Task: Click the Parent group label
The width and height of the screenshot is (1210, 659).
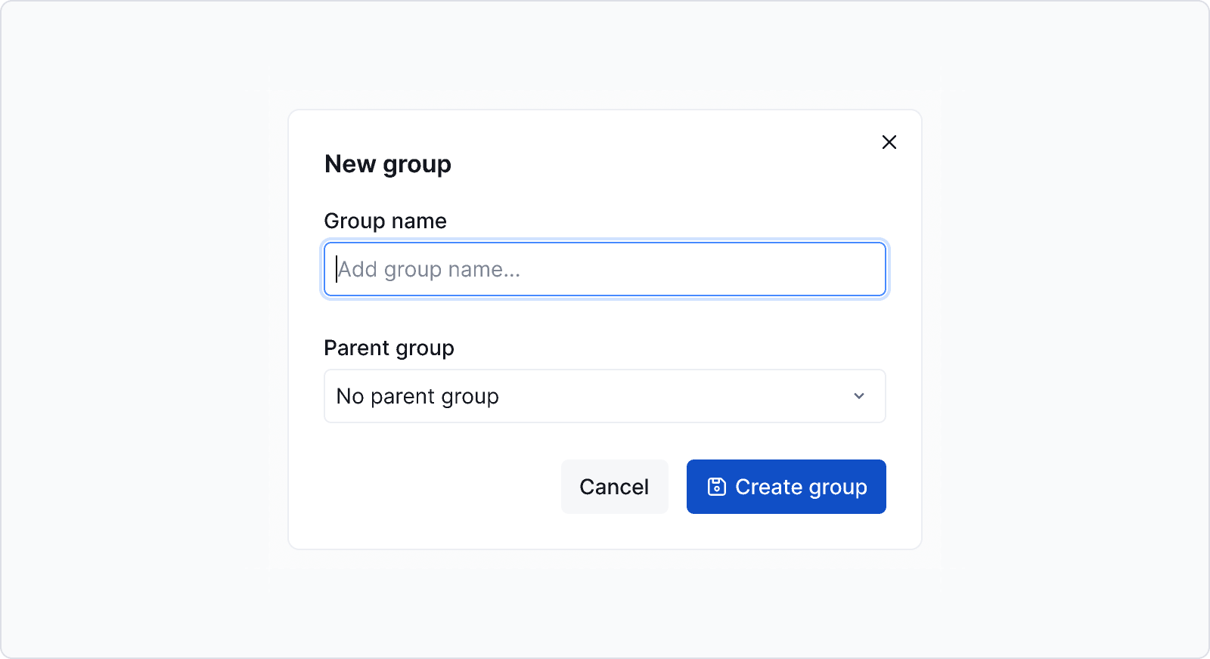Action: pyautogui.click(x=389, y=348)
